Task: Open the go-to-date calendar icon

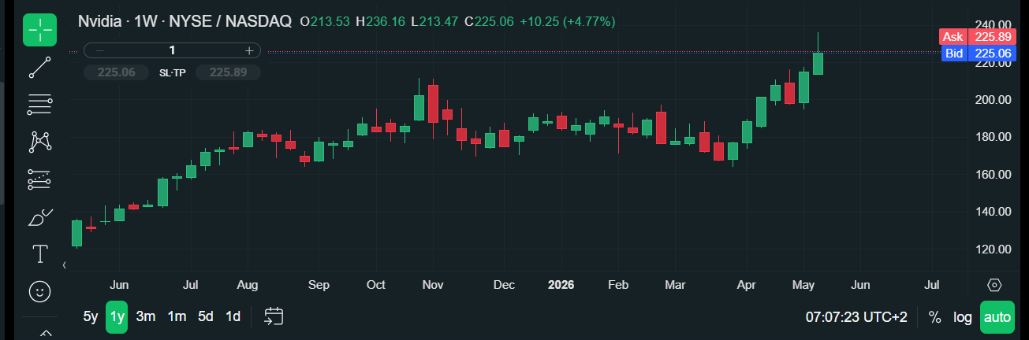Action: tap(274, 316)
